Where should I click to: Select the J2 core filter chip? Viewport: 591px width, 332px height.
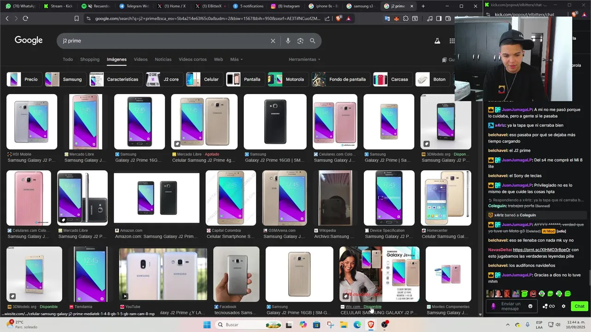pyautogui.click(x=164, y=79)
